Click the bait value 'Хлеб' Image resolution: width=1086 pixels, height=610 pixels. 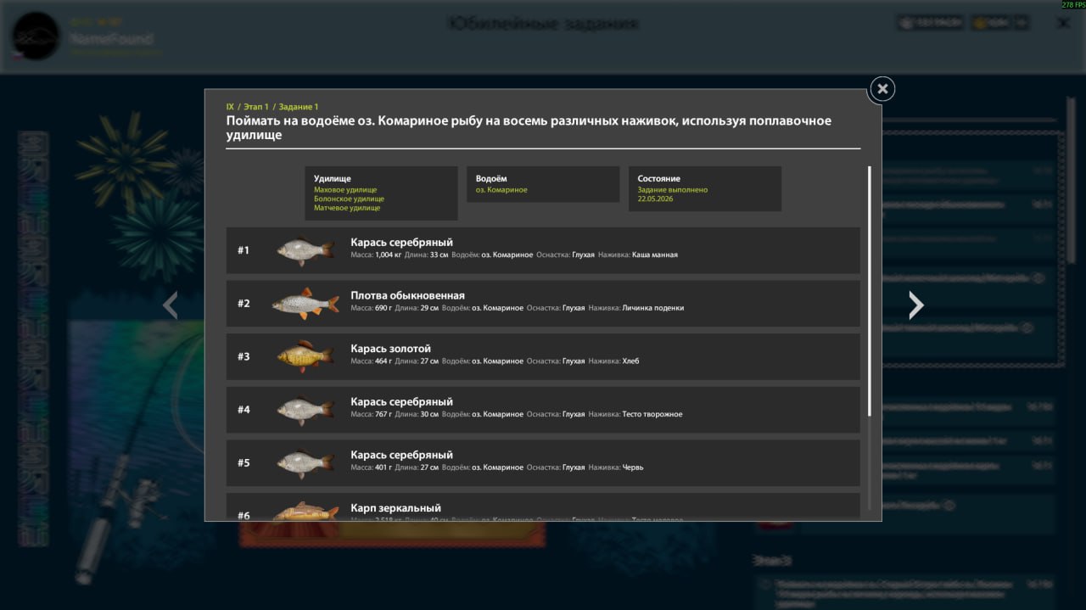tap(630, 361)
